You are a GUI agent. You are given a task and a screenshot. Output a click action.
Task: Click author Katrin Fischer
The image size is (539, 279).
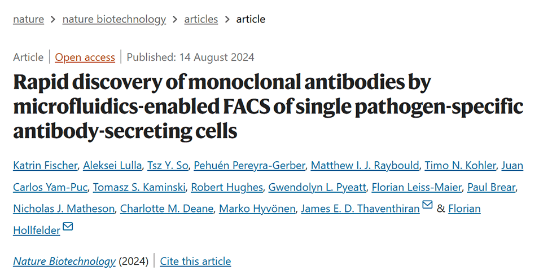(45, 166)
